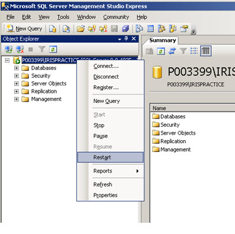Choose Disconnect from the context menu

pyautogui.click(x=111, y=77)
